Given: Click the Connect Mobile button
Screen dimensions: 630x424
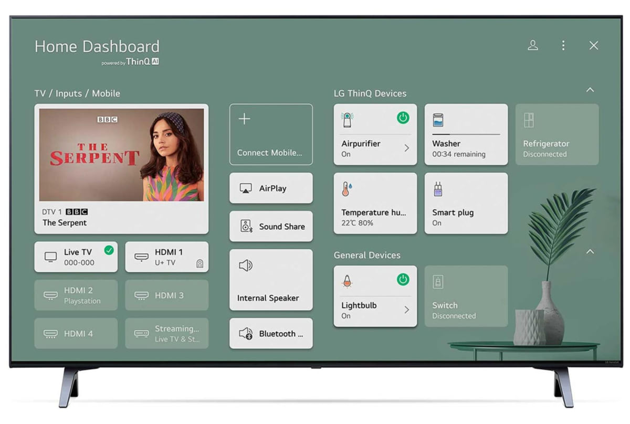Looking at the screenshot, I should (271, 135).
